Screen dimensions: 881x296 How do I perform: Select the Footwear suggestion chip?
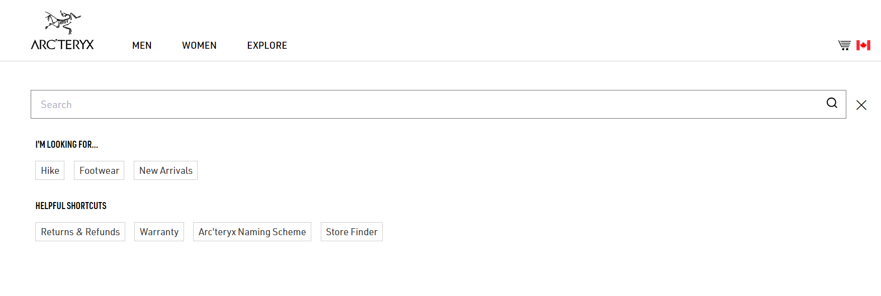[99, 170]
